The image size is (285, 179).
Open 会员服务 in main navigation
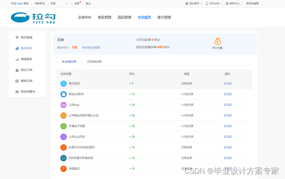click(x=144, y=18)
